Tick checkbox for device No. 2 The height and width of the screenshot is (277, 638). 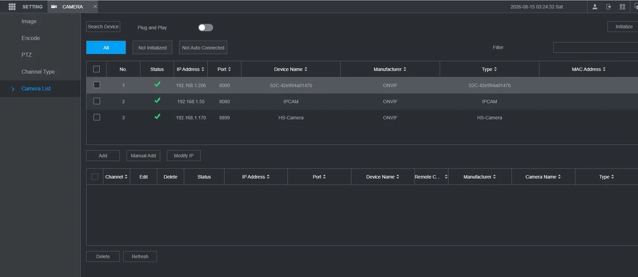[x=96, y=100]
